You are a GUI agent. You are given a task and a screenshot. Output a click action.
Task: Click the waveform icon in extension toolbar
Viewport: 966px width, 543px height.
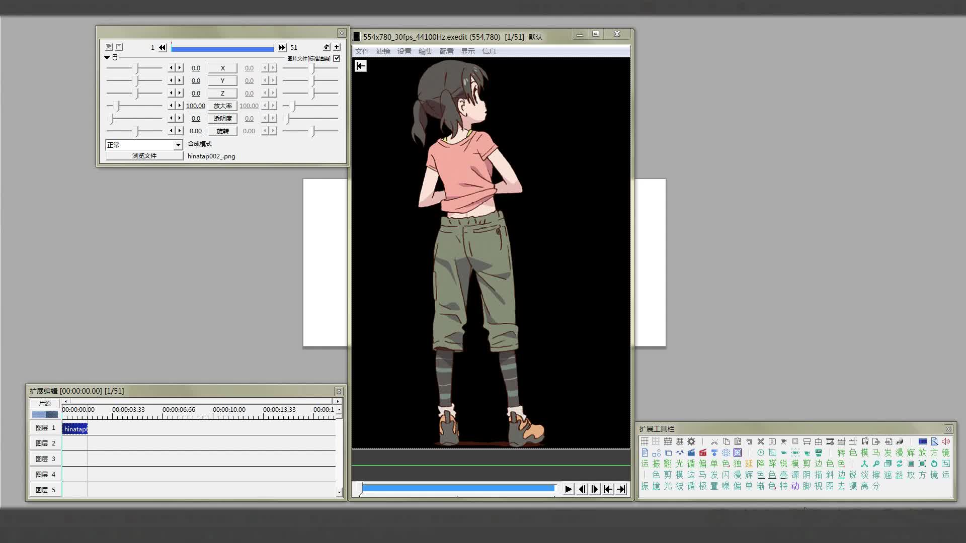(680, 452)
